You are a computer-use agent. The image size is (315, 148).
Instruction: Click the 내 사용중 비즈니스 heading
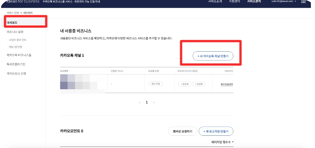point(75,31)
